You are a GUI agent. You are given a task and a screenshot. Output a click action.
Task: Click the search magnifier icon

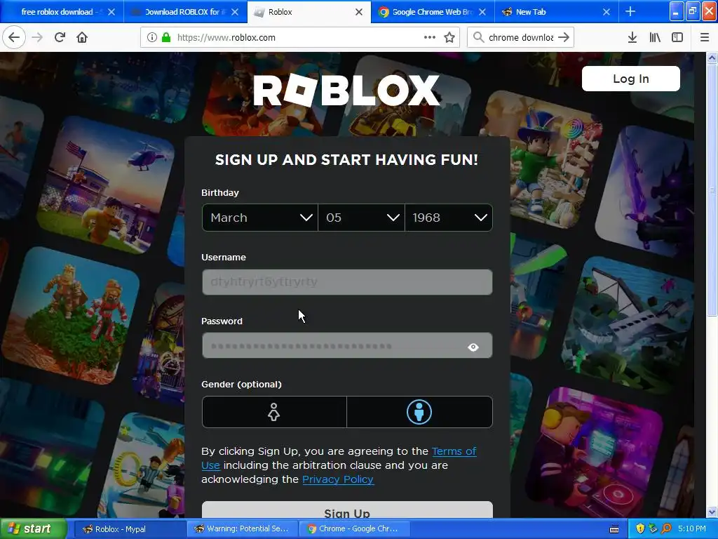coord(478,37)
